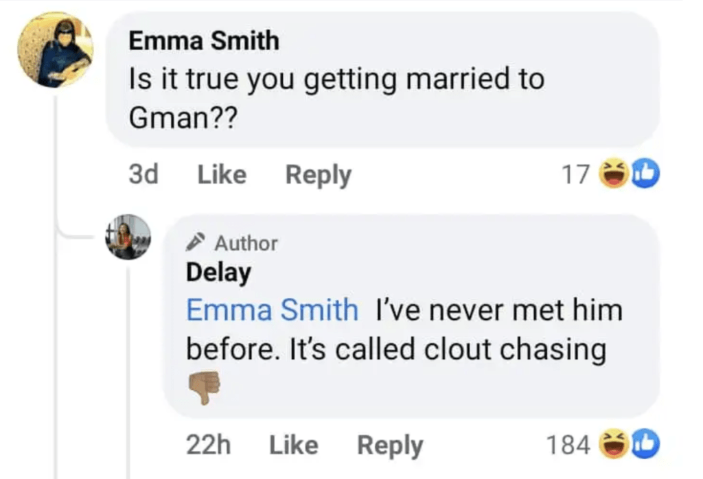This screenshot has height=479, width=703.
Task: Click the laughing reaction on Delay's reply
Action: (614, 444)
